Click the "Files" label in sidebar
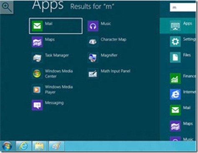The width and height of the screenshot is (198, 153). pos(187,55)
